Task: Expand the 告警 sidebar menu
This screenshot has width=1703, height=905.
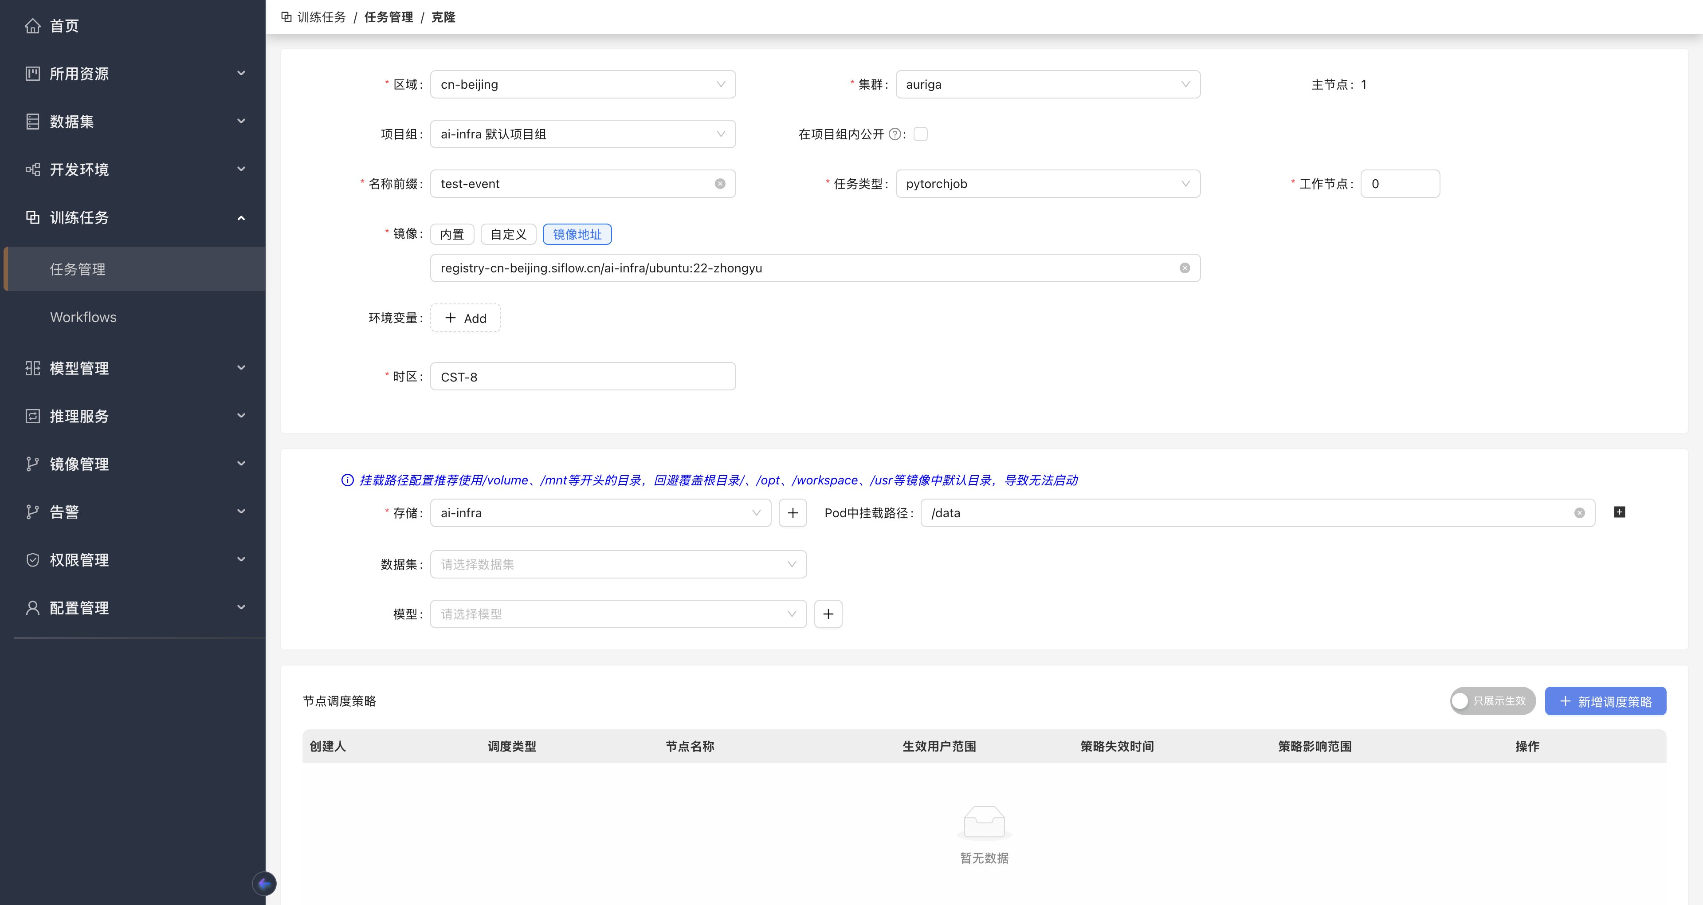Action: click(241, 512)
